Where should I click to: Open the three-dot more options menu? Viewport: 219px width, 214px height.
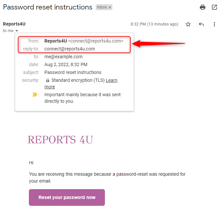(214, 24)
